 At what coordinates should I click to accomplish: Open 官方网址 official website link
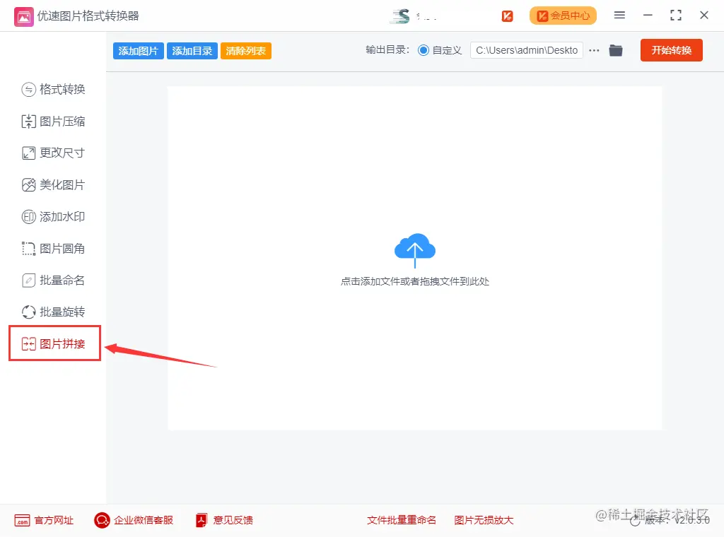tap(44, 520)
